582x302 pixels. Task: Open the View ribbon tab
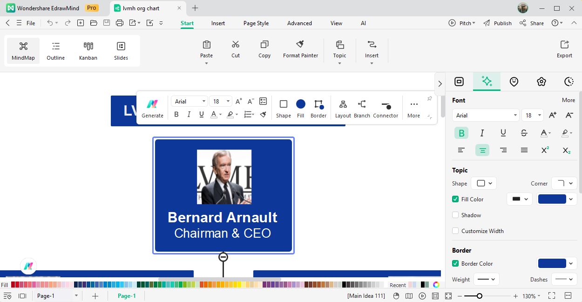coord(336,23)
